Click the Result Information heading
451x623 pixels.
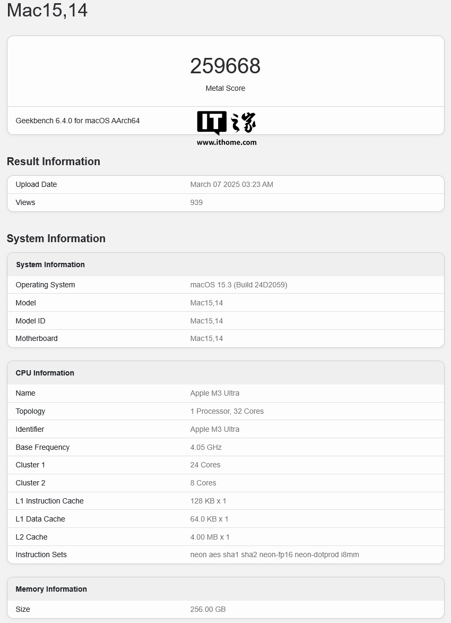coord(54,161)
